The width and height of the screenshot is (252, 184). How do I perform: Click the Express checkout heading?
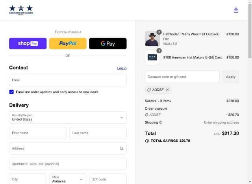(68, 32)
